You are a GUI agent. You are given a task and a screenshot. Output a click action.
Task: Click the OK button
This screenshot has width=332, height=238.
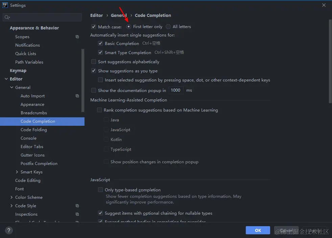point(258,230)
